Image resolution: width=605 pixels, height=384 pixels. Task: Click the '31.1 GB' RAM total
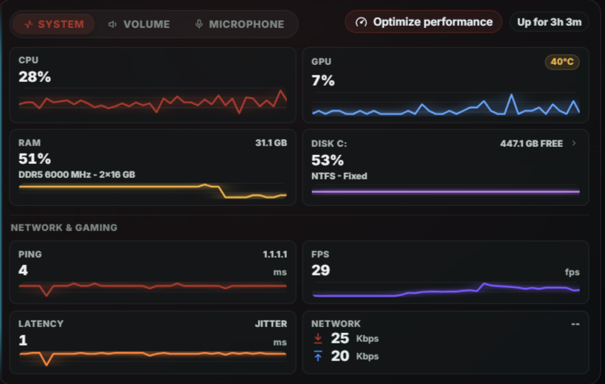click(x=271, y=143)
